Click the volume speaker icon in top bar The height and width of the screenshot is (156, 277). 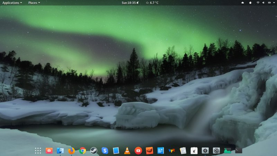point(263,3)
